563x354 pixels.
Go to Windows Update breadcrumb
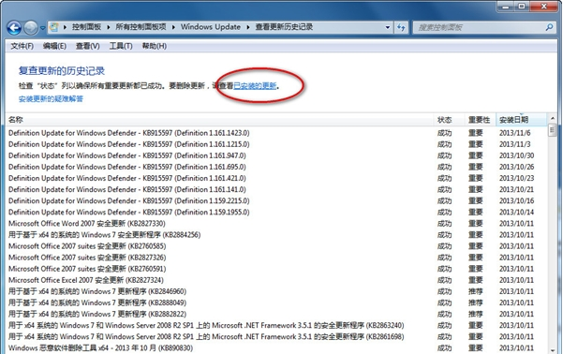[211, 27]
